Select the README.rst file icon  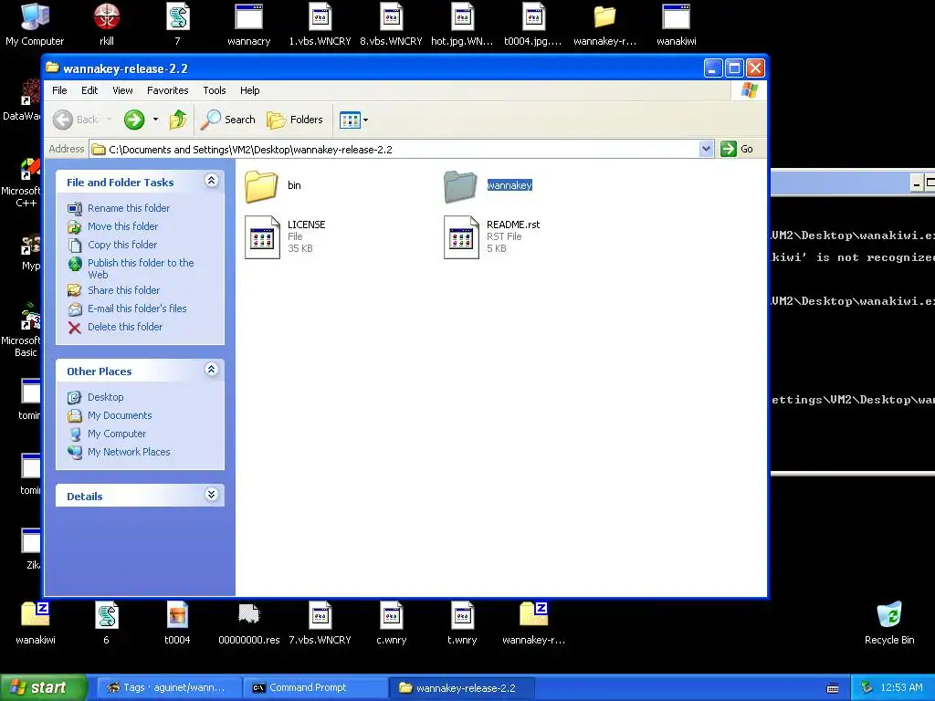(x=461, y=237)
